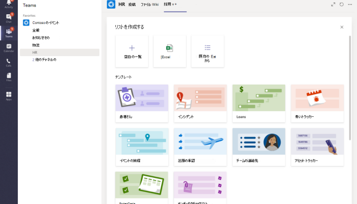This screenshot has height=204, width=357.
Task: Select the team contacts template card
Action: [259, 147]
